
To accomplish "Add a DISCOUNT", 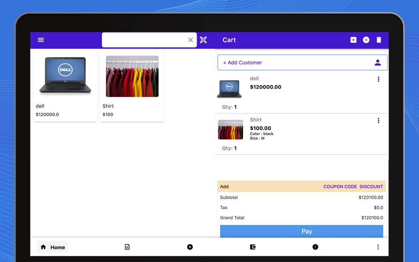I will [371, 187].
